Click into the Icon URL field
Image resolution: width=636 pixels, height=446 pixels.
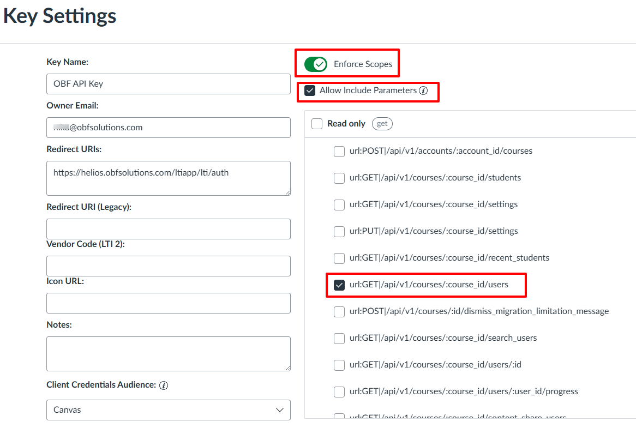169,303
